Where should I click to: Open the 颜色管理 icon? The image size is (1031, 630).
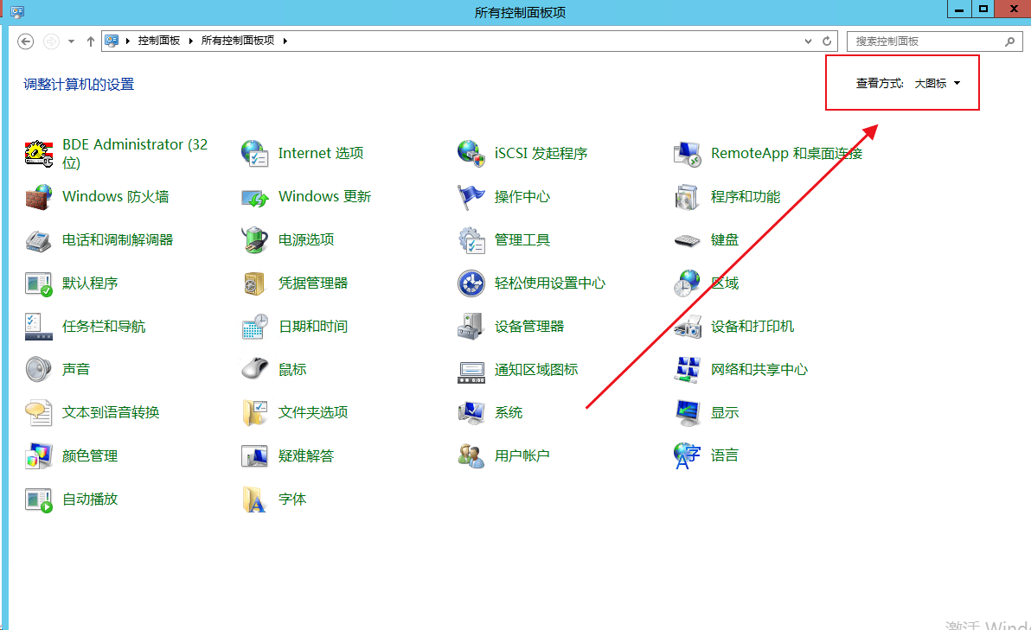pyautogui.click(x=39, y=456)
